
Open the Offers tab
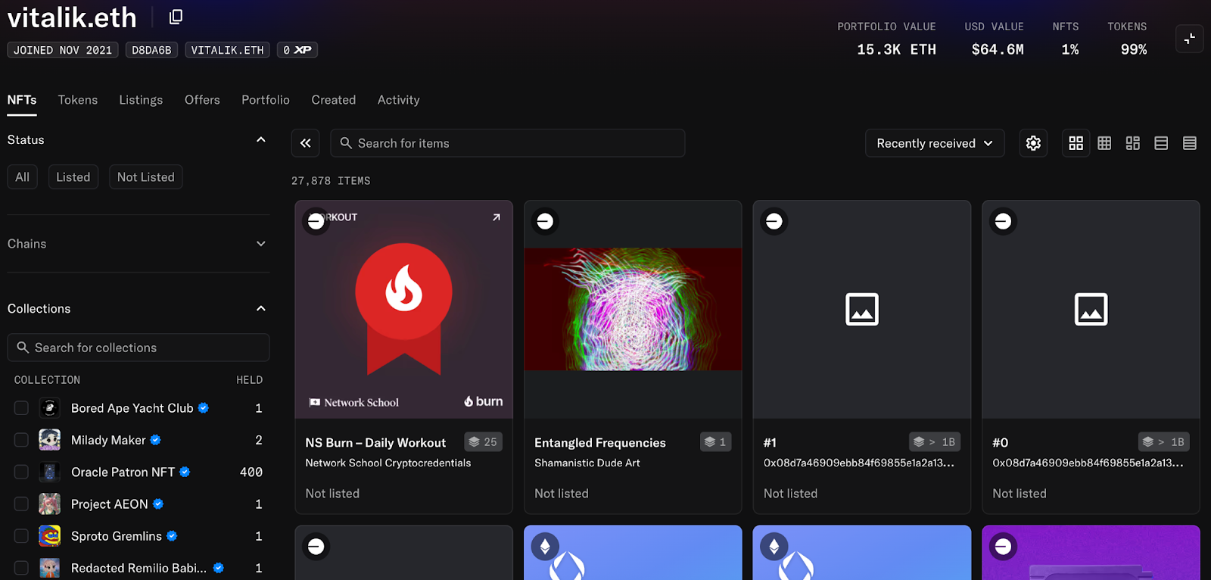(202, 100)
